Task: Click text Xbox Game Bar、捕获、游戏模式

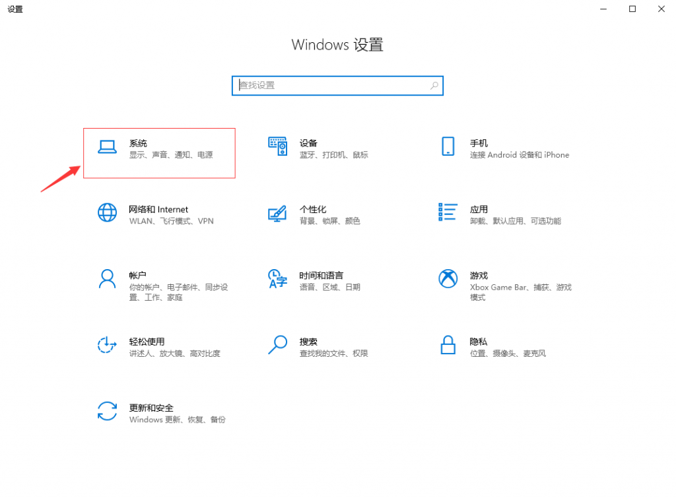Action: click(x=521, y=292)
